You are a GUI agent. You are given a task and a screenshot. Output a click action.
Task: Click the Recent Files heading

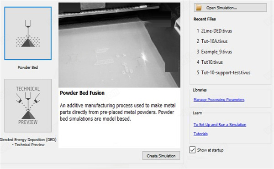pyautogui.click(x=205, y=19)
